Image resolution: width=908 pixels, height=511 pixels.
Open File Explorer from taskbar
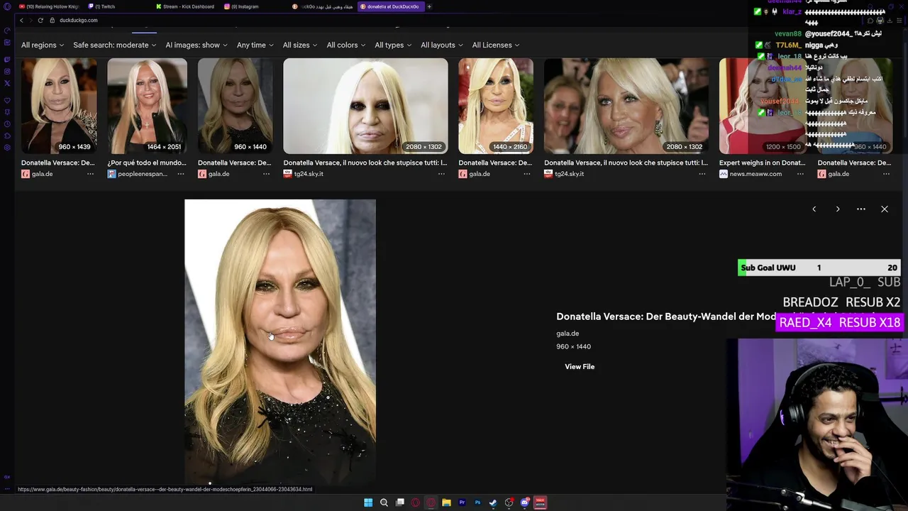[x=446, y=502]
